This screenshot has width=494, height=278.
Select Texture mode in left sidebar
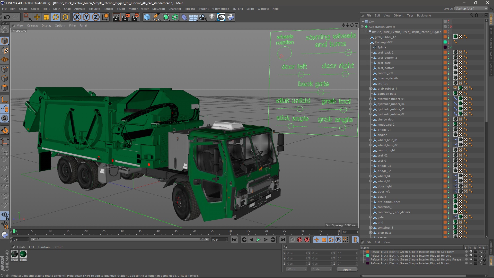[5, 51]
